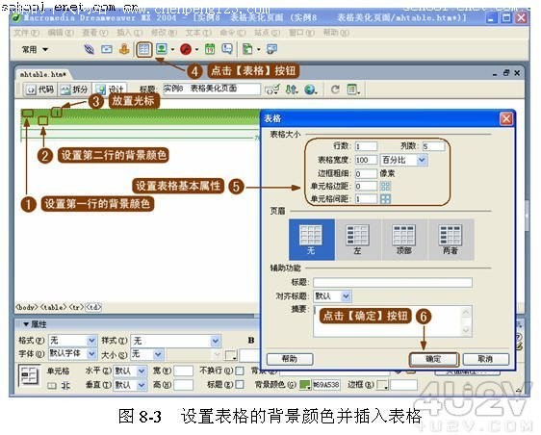Image resolution: width=541 pixels, height=435 pixels.
Task: Select the <body> tag in tag selector
Action: (x=27, y=307)
